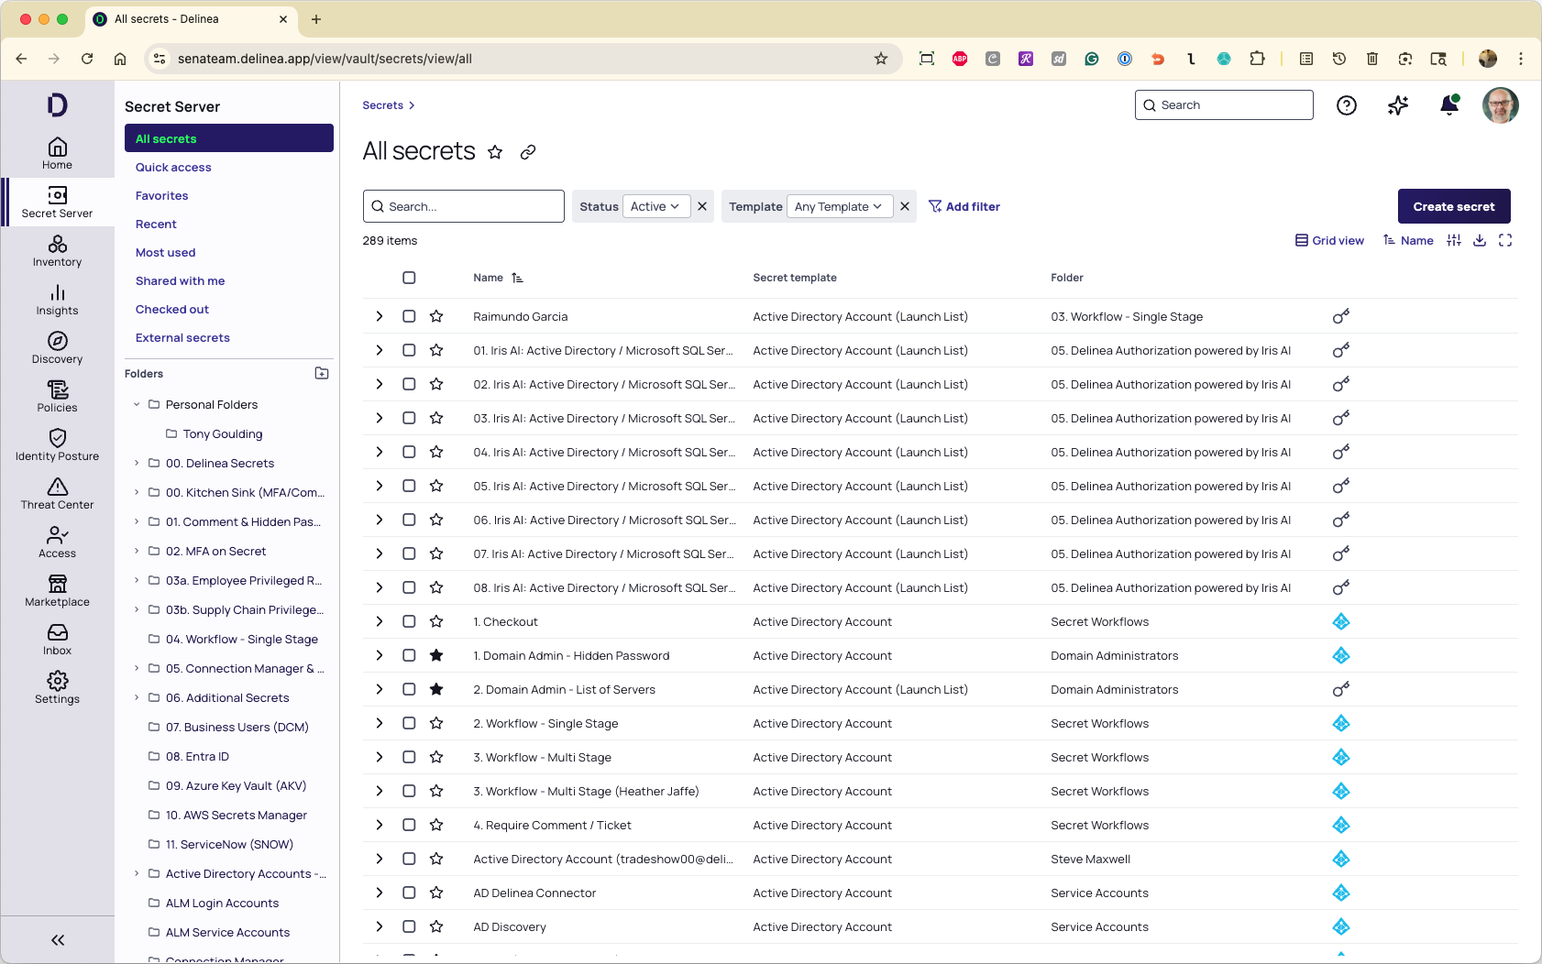Expand the 06. Additional Secrets folder
Image resolution: width=1542 pixels, height=964 pixels.
pos(137,697)
